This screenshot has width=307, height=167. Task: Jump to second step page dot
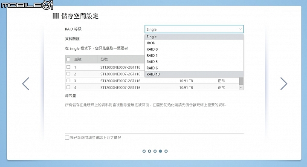point(150,151)
